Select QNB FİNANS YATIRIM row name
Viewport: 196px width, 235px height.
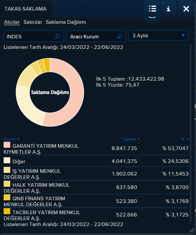pyautogui.click(x=34, y=201)
